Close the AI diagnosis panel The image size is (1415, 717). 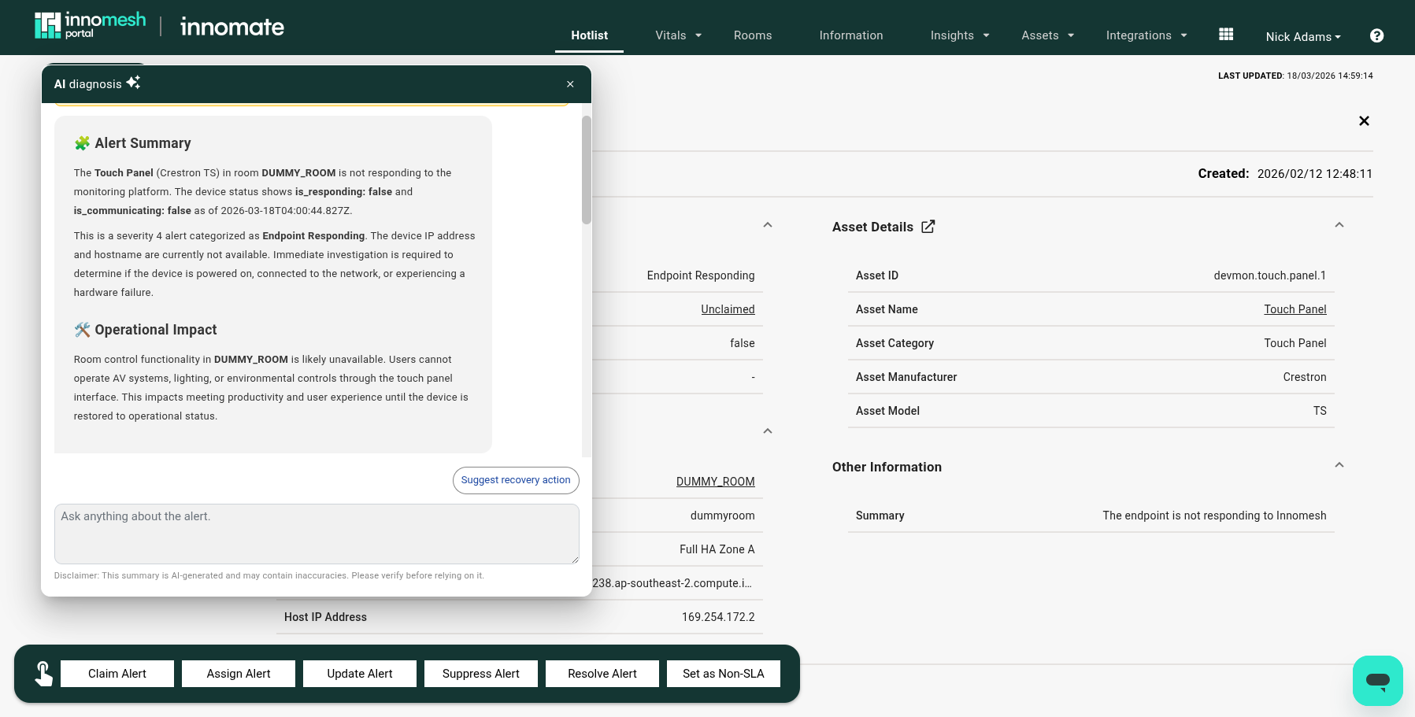point(570,84)
